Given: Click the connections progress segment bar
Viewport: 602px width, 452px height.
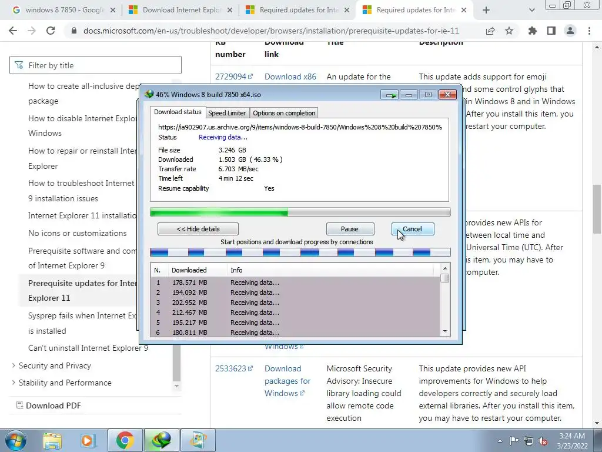Looking at the screenshot, I should [x=300, y=252].
